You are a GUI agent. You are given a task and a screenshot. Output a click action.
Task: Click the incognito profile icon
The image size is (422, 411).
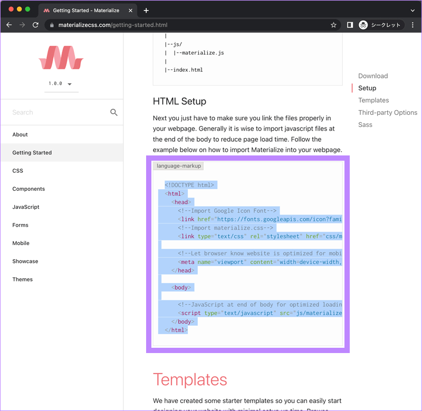click(363, 25)
